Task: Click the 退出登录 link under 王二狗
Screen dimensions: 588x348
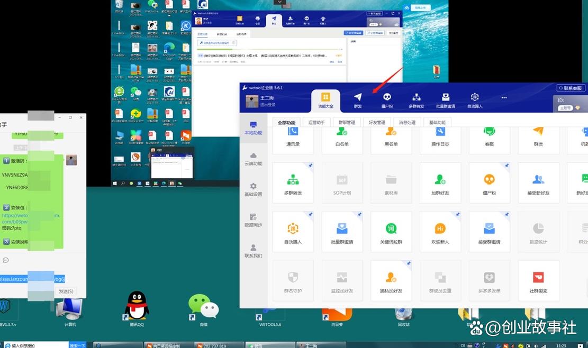Action: click(x=268, y=105)
